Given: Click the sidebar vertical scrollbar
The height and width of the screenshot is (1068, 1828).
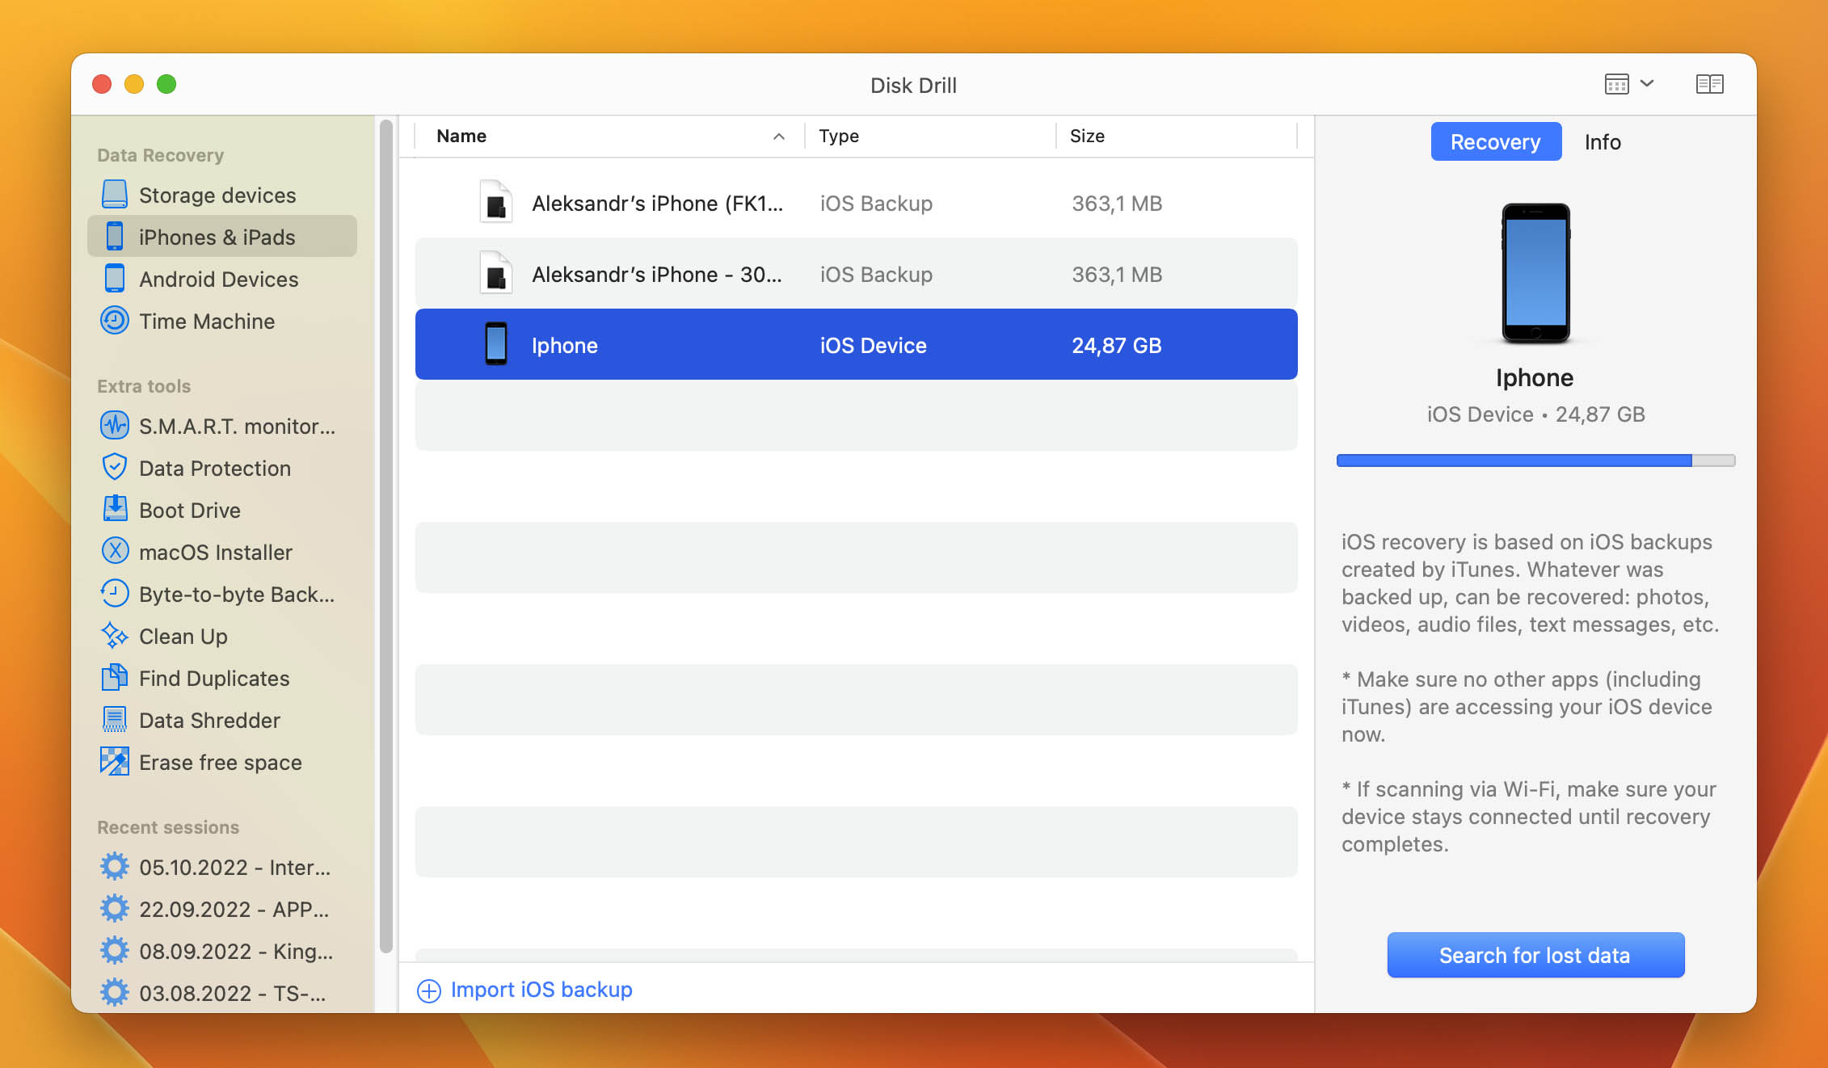Looking at the screenshot, I should point(386,536).
